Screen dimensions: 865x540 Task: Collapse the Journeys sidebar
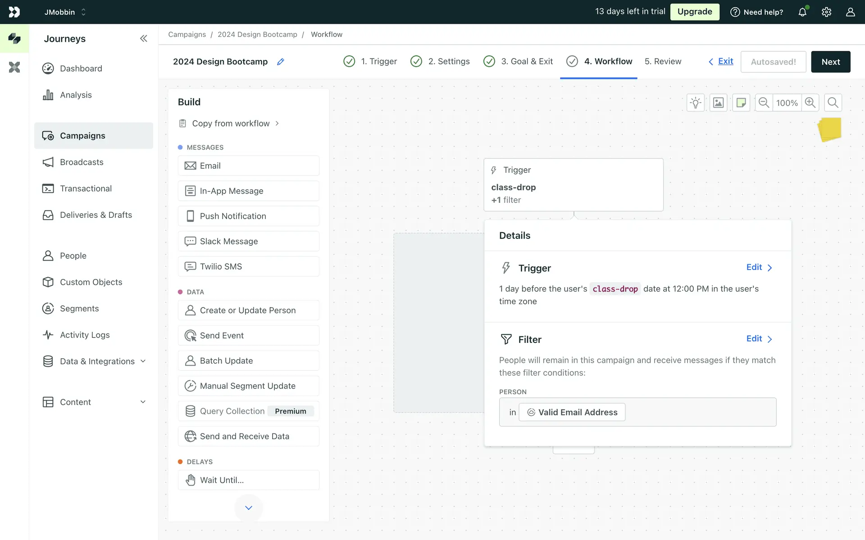pyautogui.click(x=143, y=39)
